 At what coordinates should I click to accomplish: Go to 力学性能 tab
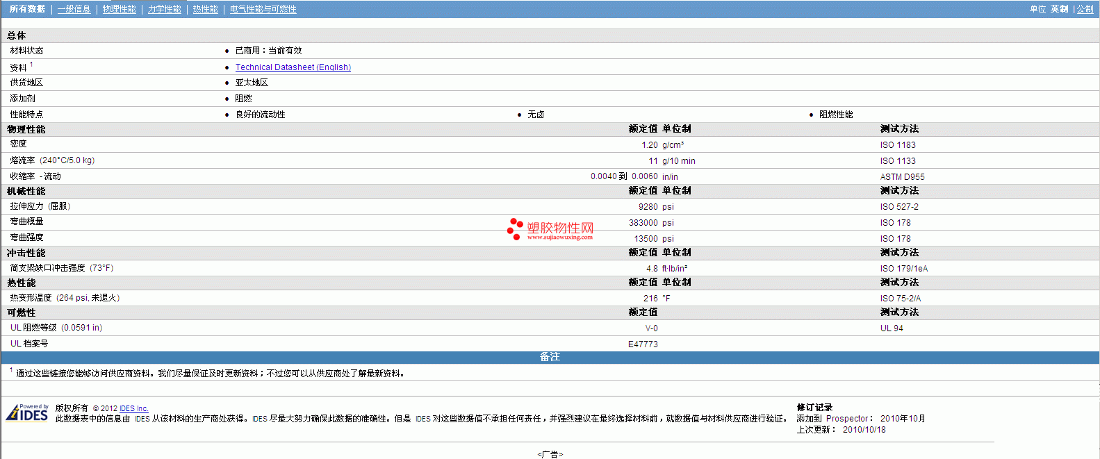pos(164,9)
